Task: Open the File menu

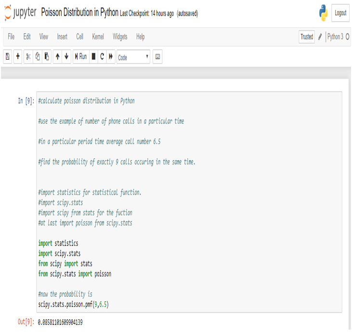Action: (11, 37)
